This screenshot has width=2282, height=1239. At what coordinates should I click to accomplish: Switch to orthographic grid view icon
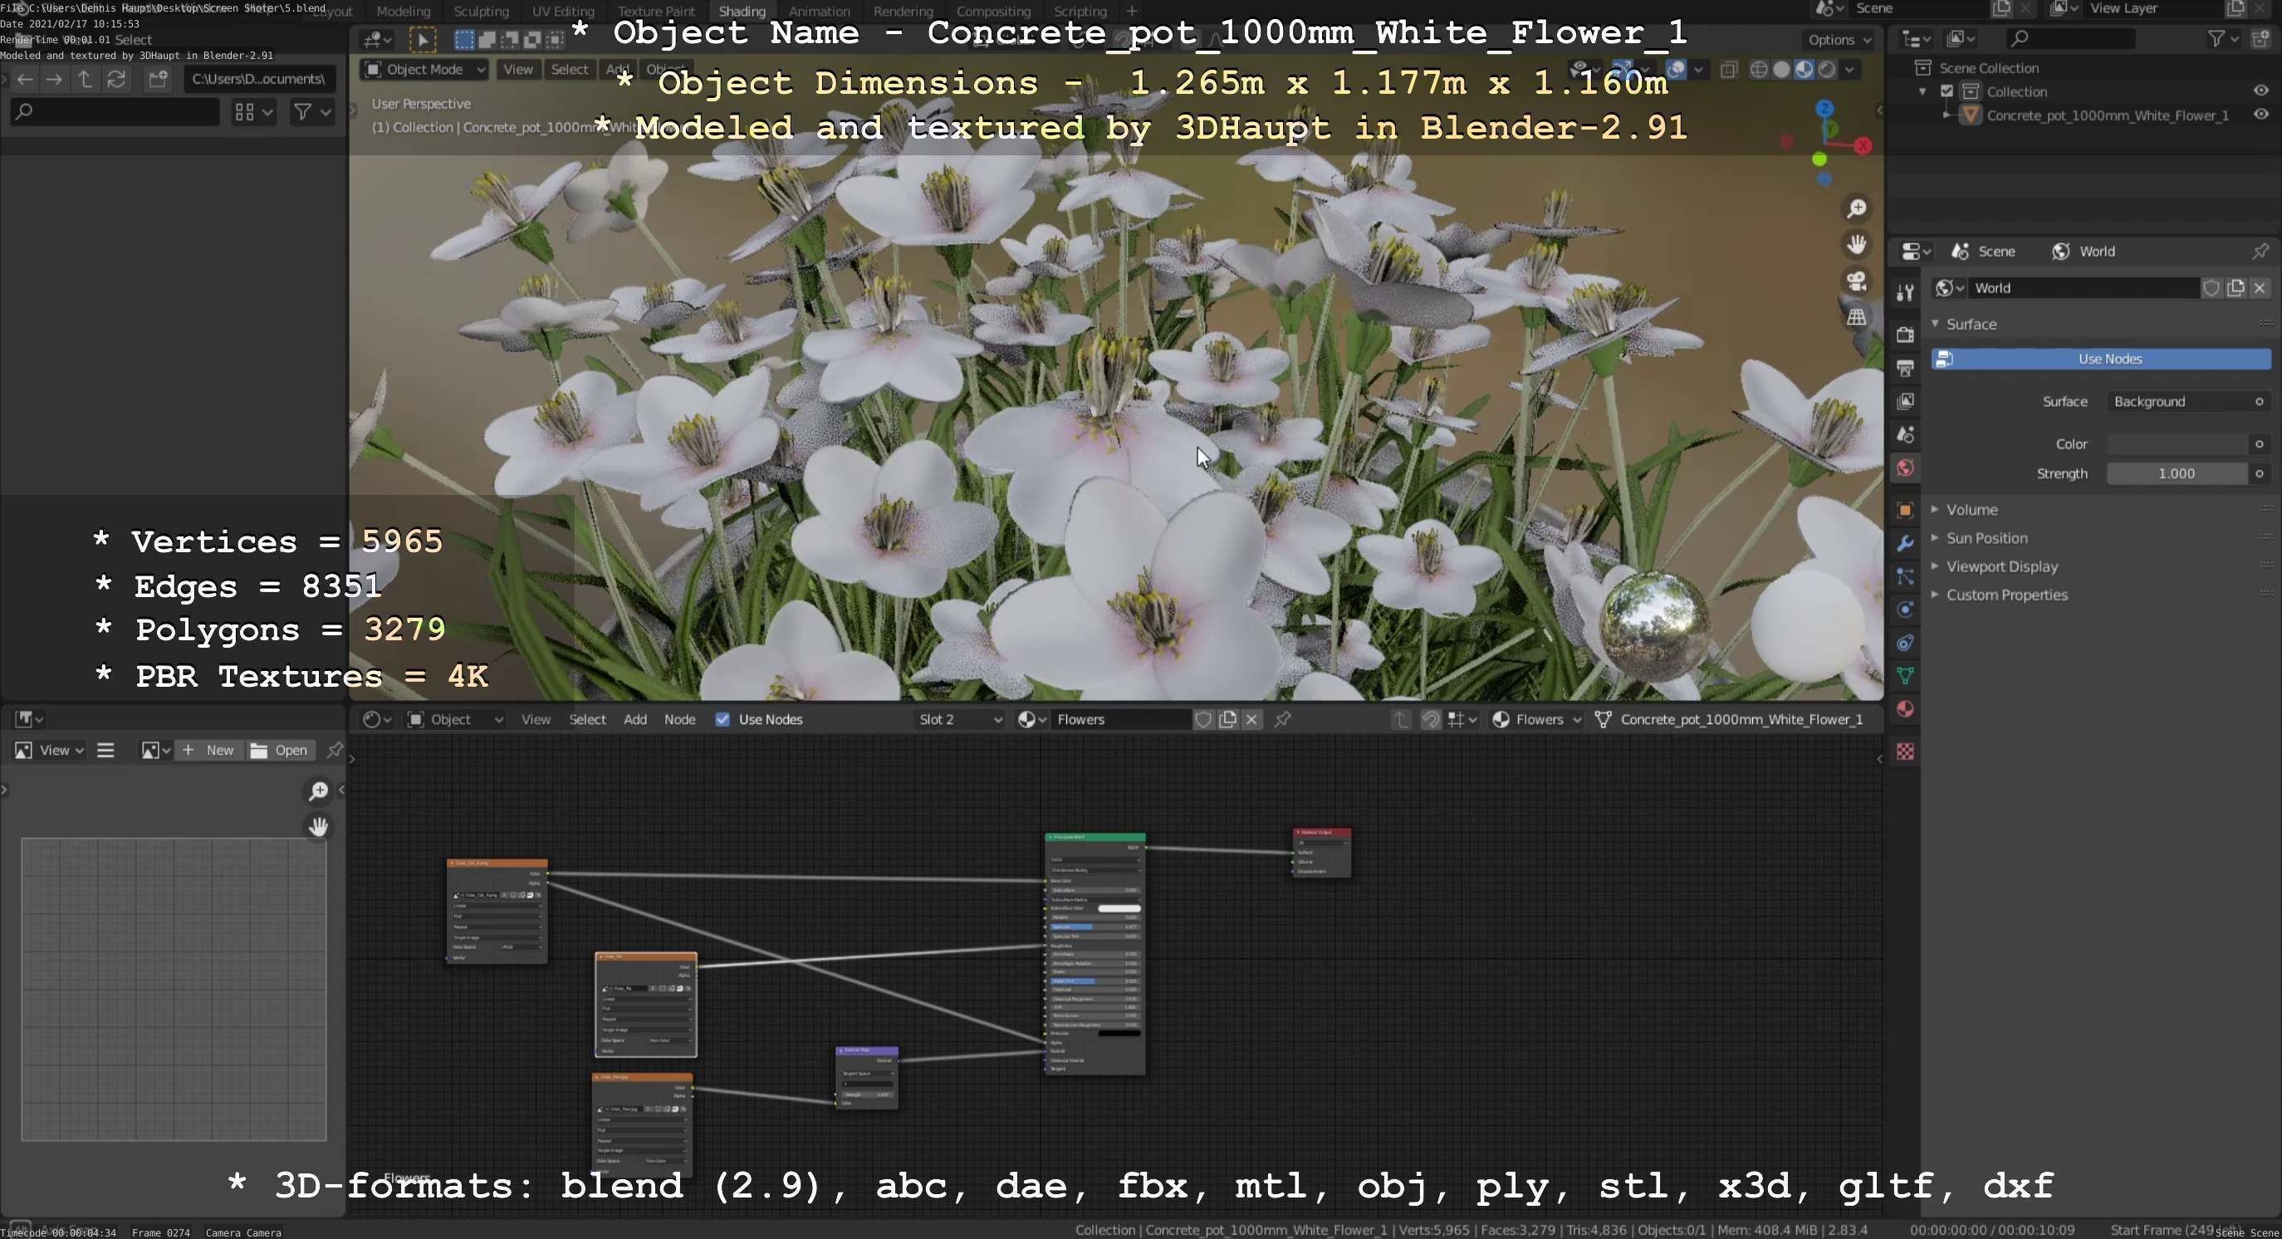click(x=1856, y=317)
